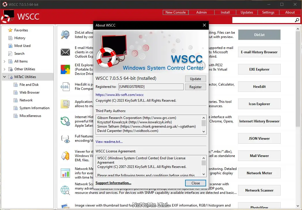Viewport: 302px width, 210px height.
Task: Expand the Other Utilities tree node
Action: (4, 69)
